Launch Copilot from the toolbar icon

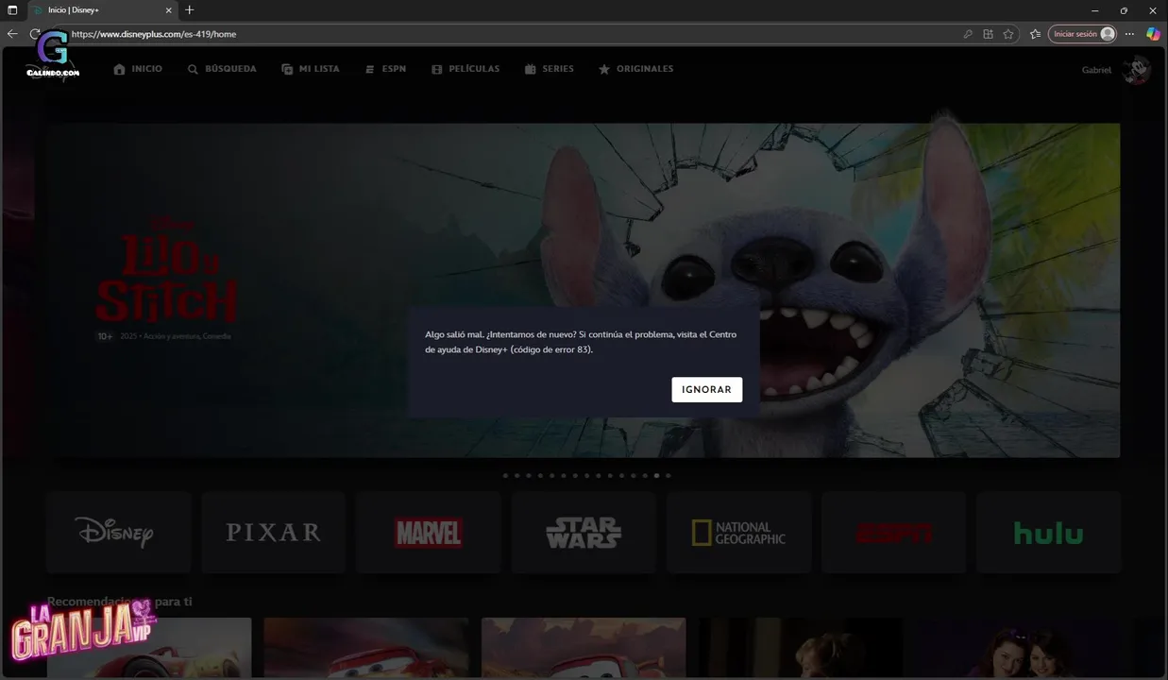[1153, 34]
